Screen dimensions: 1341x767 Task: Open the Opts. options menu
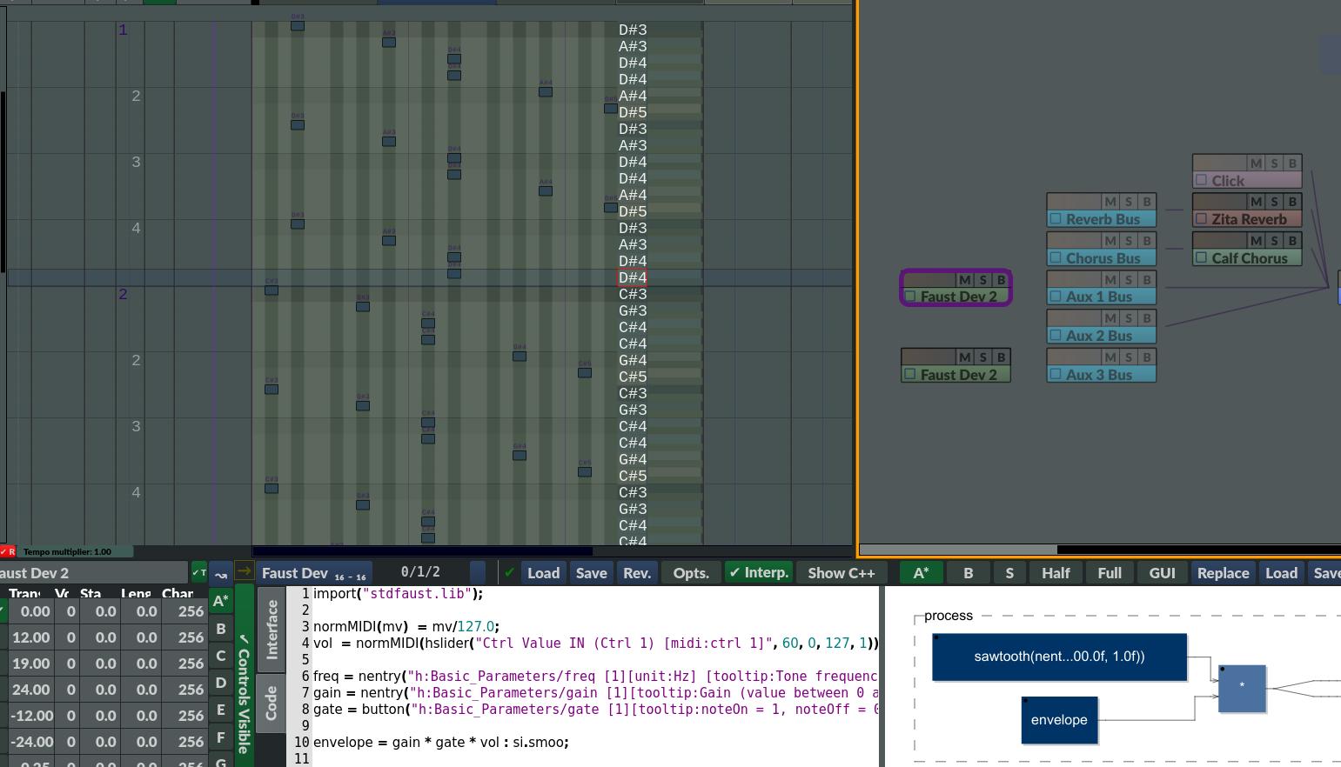[691, 573]
